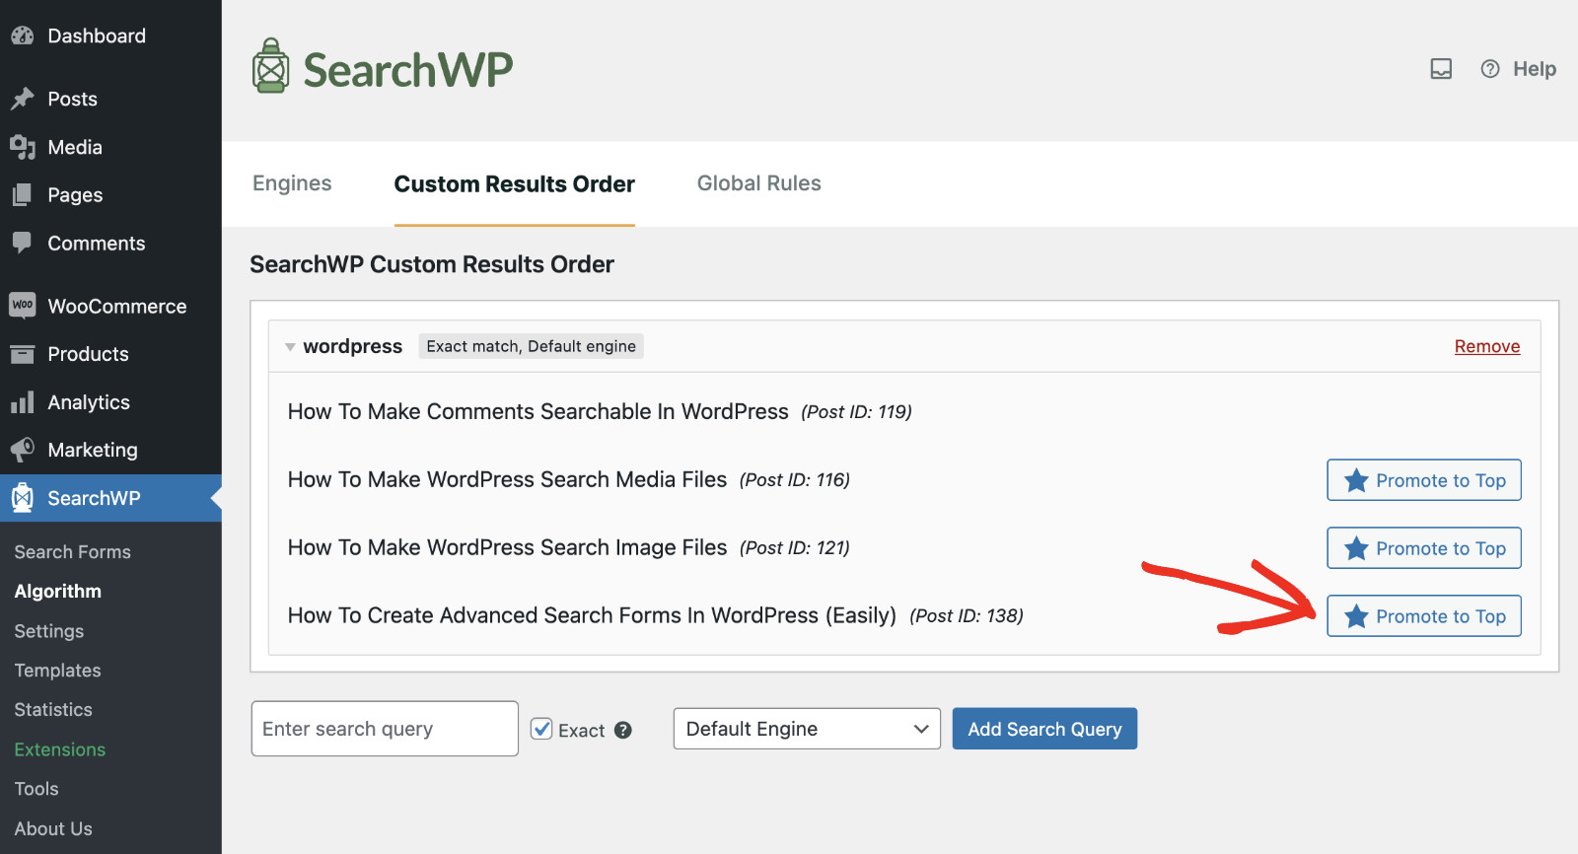Click the WooCommerce Woo icon

(x=23, y=306)
